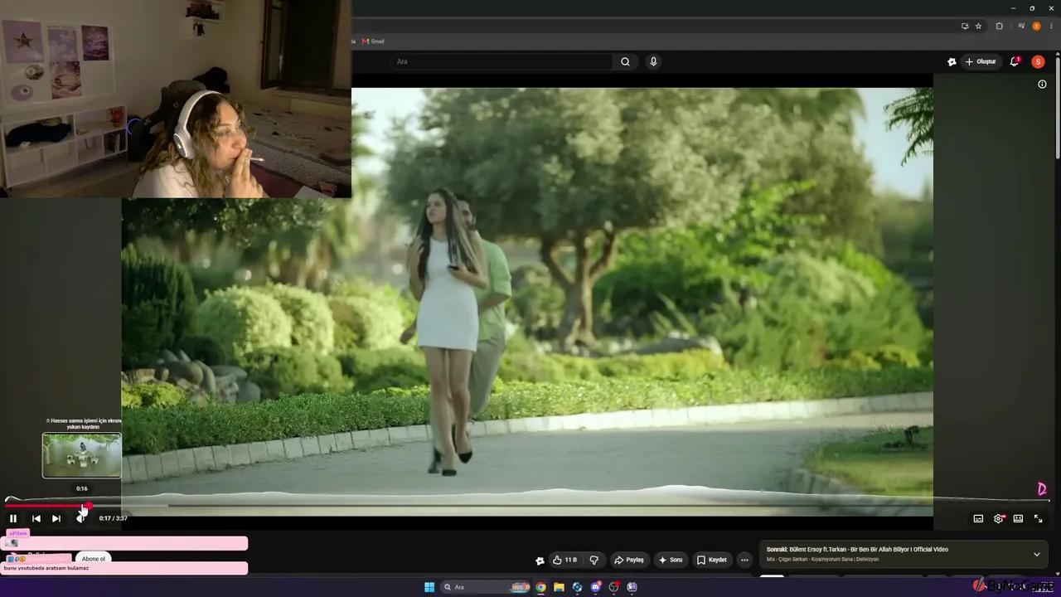Go to the previous video
This screenshot has width=1061, height=597.
pyautogui.click(x=36, y=518)
